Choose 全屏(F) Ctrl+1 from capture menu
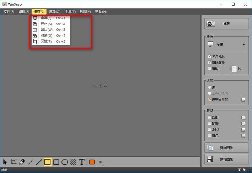Screen dimensions: 252x173 51,18
